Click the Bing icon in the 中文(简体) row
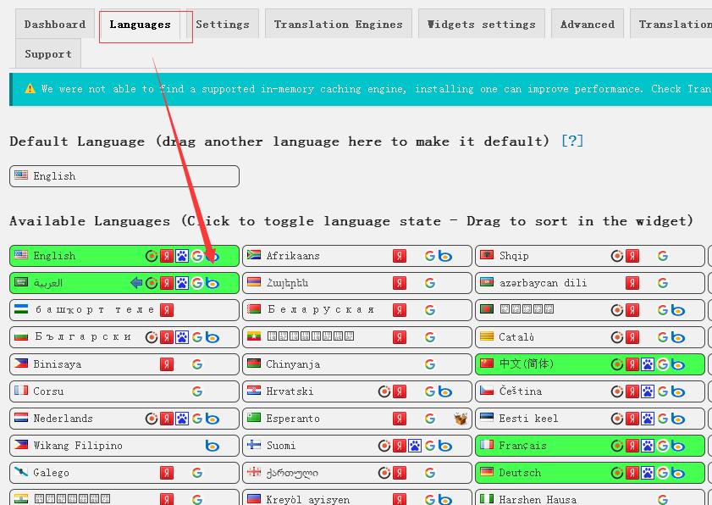This screenshot has height=505, width=712. point(678,364)
